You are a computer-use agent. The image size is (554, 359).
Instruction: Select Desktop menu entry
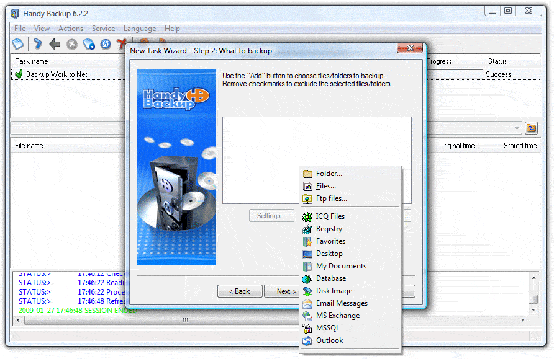350,254
